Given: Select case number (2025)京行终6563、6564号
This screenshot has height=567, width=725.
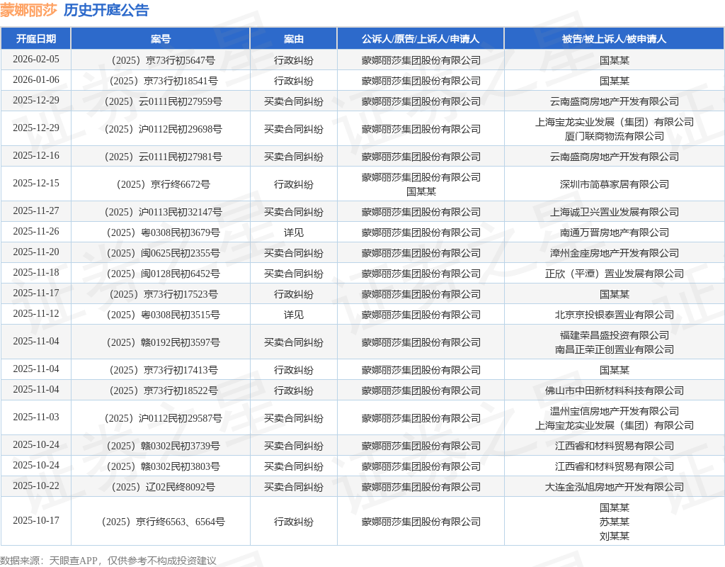Looking at the screenshot, I should coord(161,522).
